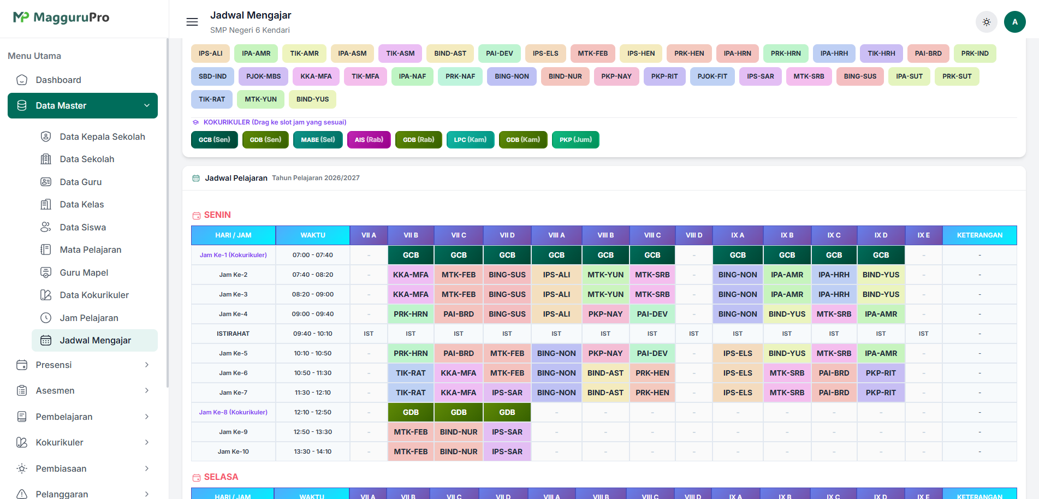Select the PRK-IND subject chip
The height and width of the screenshot is (499, 1039).
(975, 54)
